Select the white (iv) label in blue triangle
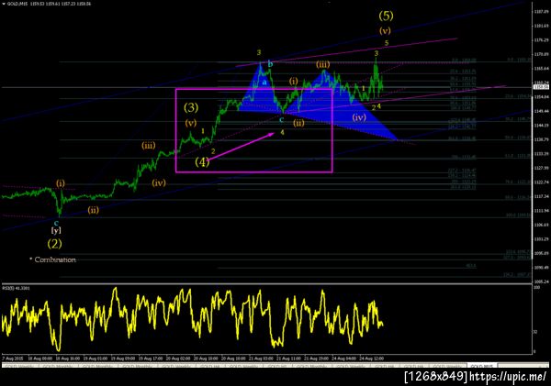The image size is (551, 386). pyautogui.click(x=359, y=117)
